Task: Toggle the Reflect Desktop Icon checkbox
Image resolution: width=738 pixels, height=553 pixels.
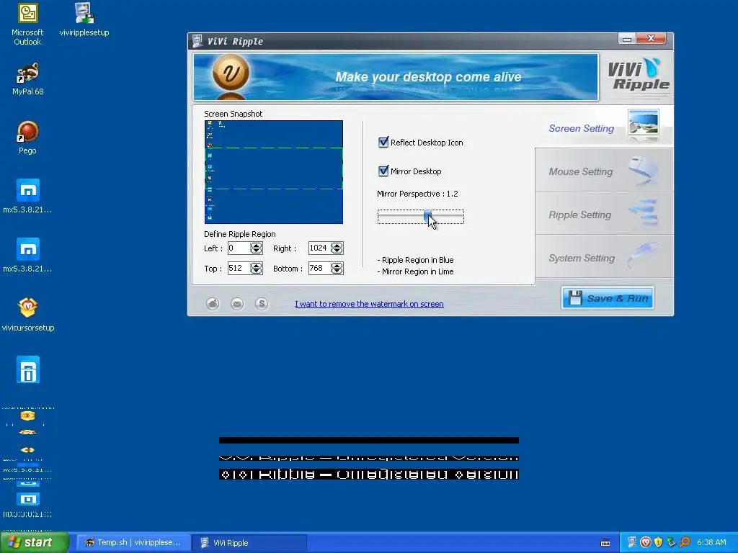Action: coord(383,143)
